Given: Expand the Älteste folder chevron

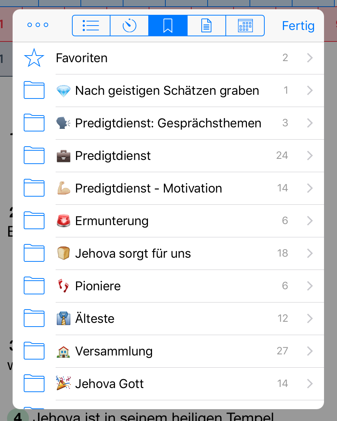Looking at the screenshot, I should [x=310, y=319].
